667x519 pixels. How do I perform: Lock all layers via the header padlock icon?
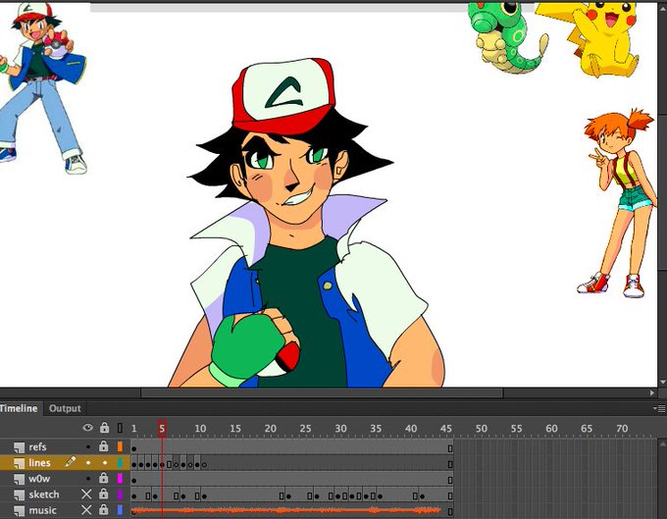pos(104,428)
